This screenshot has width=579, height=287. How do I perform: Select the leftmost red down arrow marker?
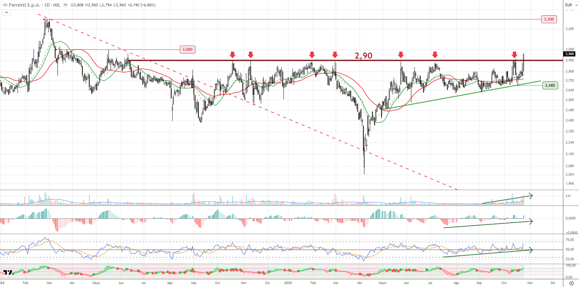pyautogui.click(x=232, y=55)
